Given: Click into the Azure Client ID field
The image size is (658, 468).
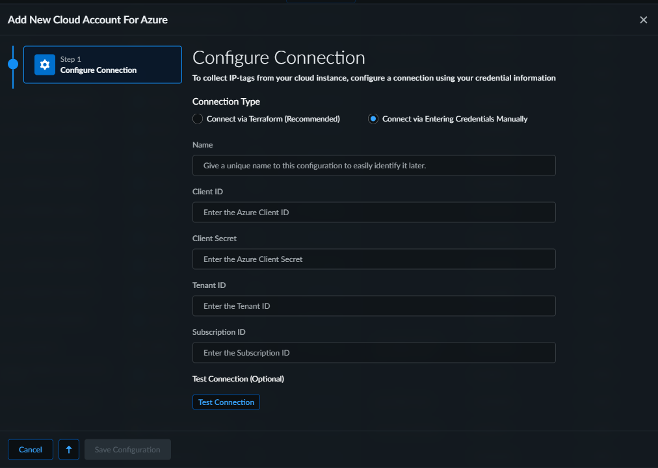Looking at the screenshot, I should (374, 213).
